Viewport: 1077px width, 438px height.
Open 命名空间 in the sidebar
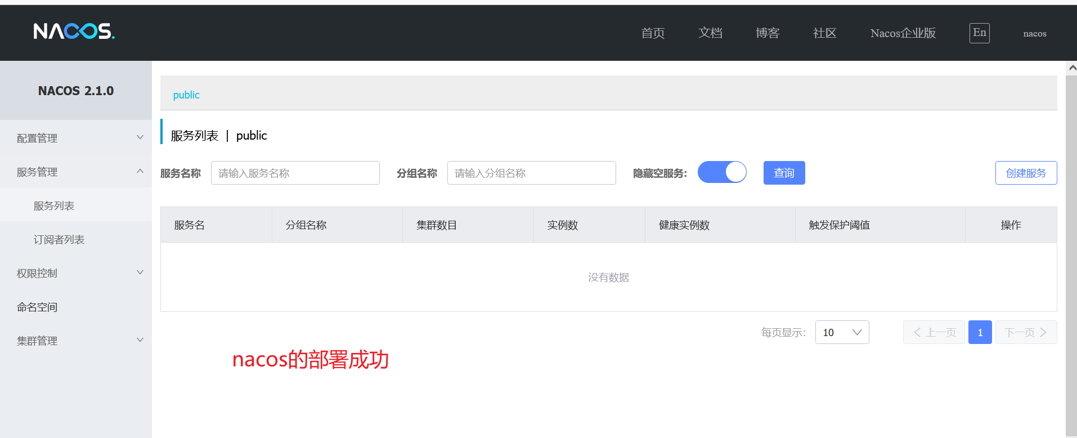coord(37,307)
